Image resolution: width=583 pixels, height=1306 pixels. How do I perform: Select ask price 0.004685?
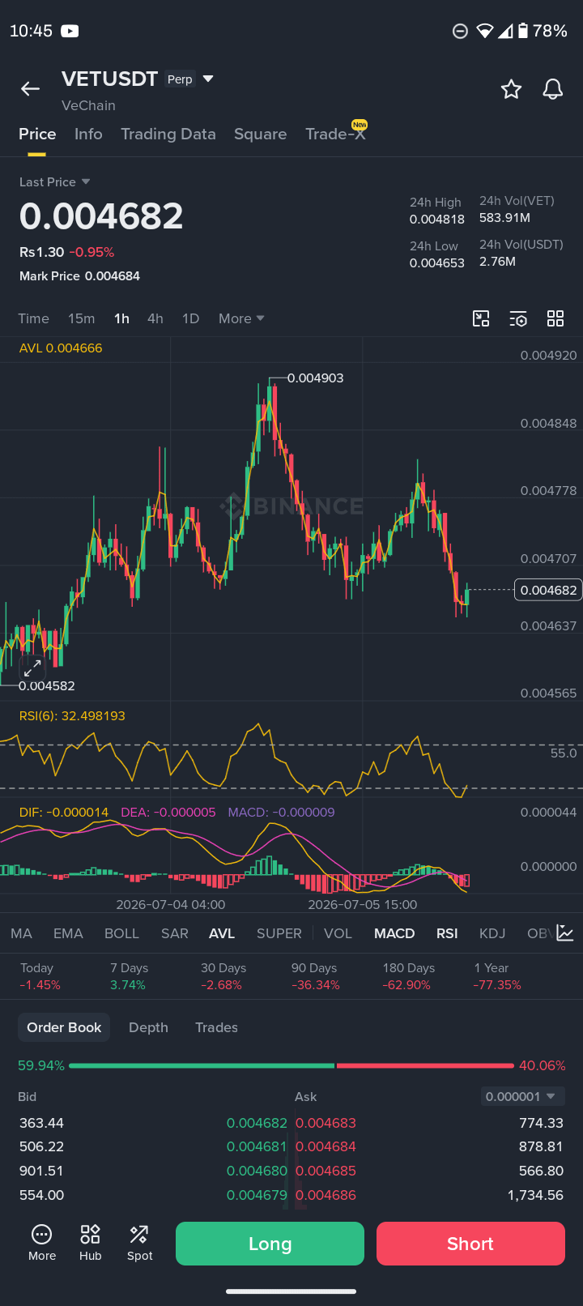(x=326, y=1171)
